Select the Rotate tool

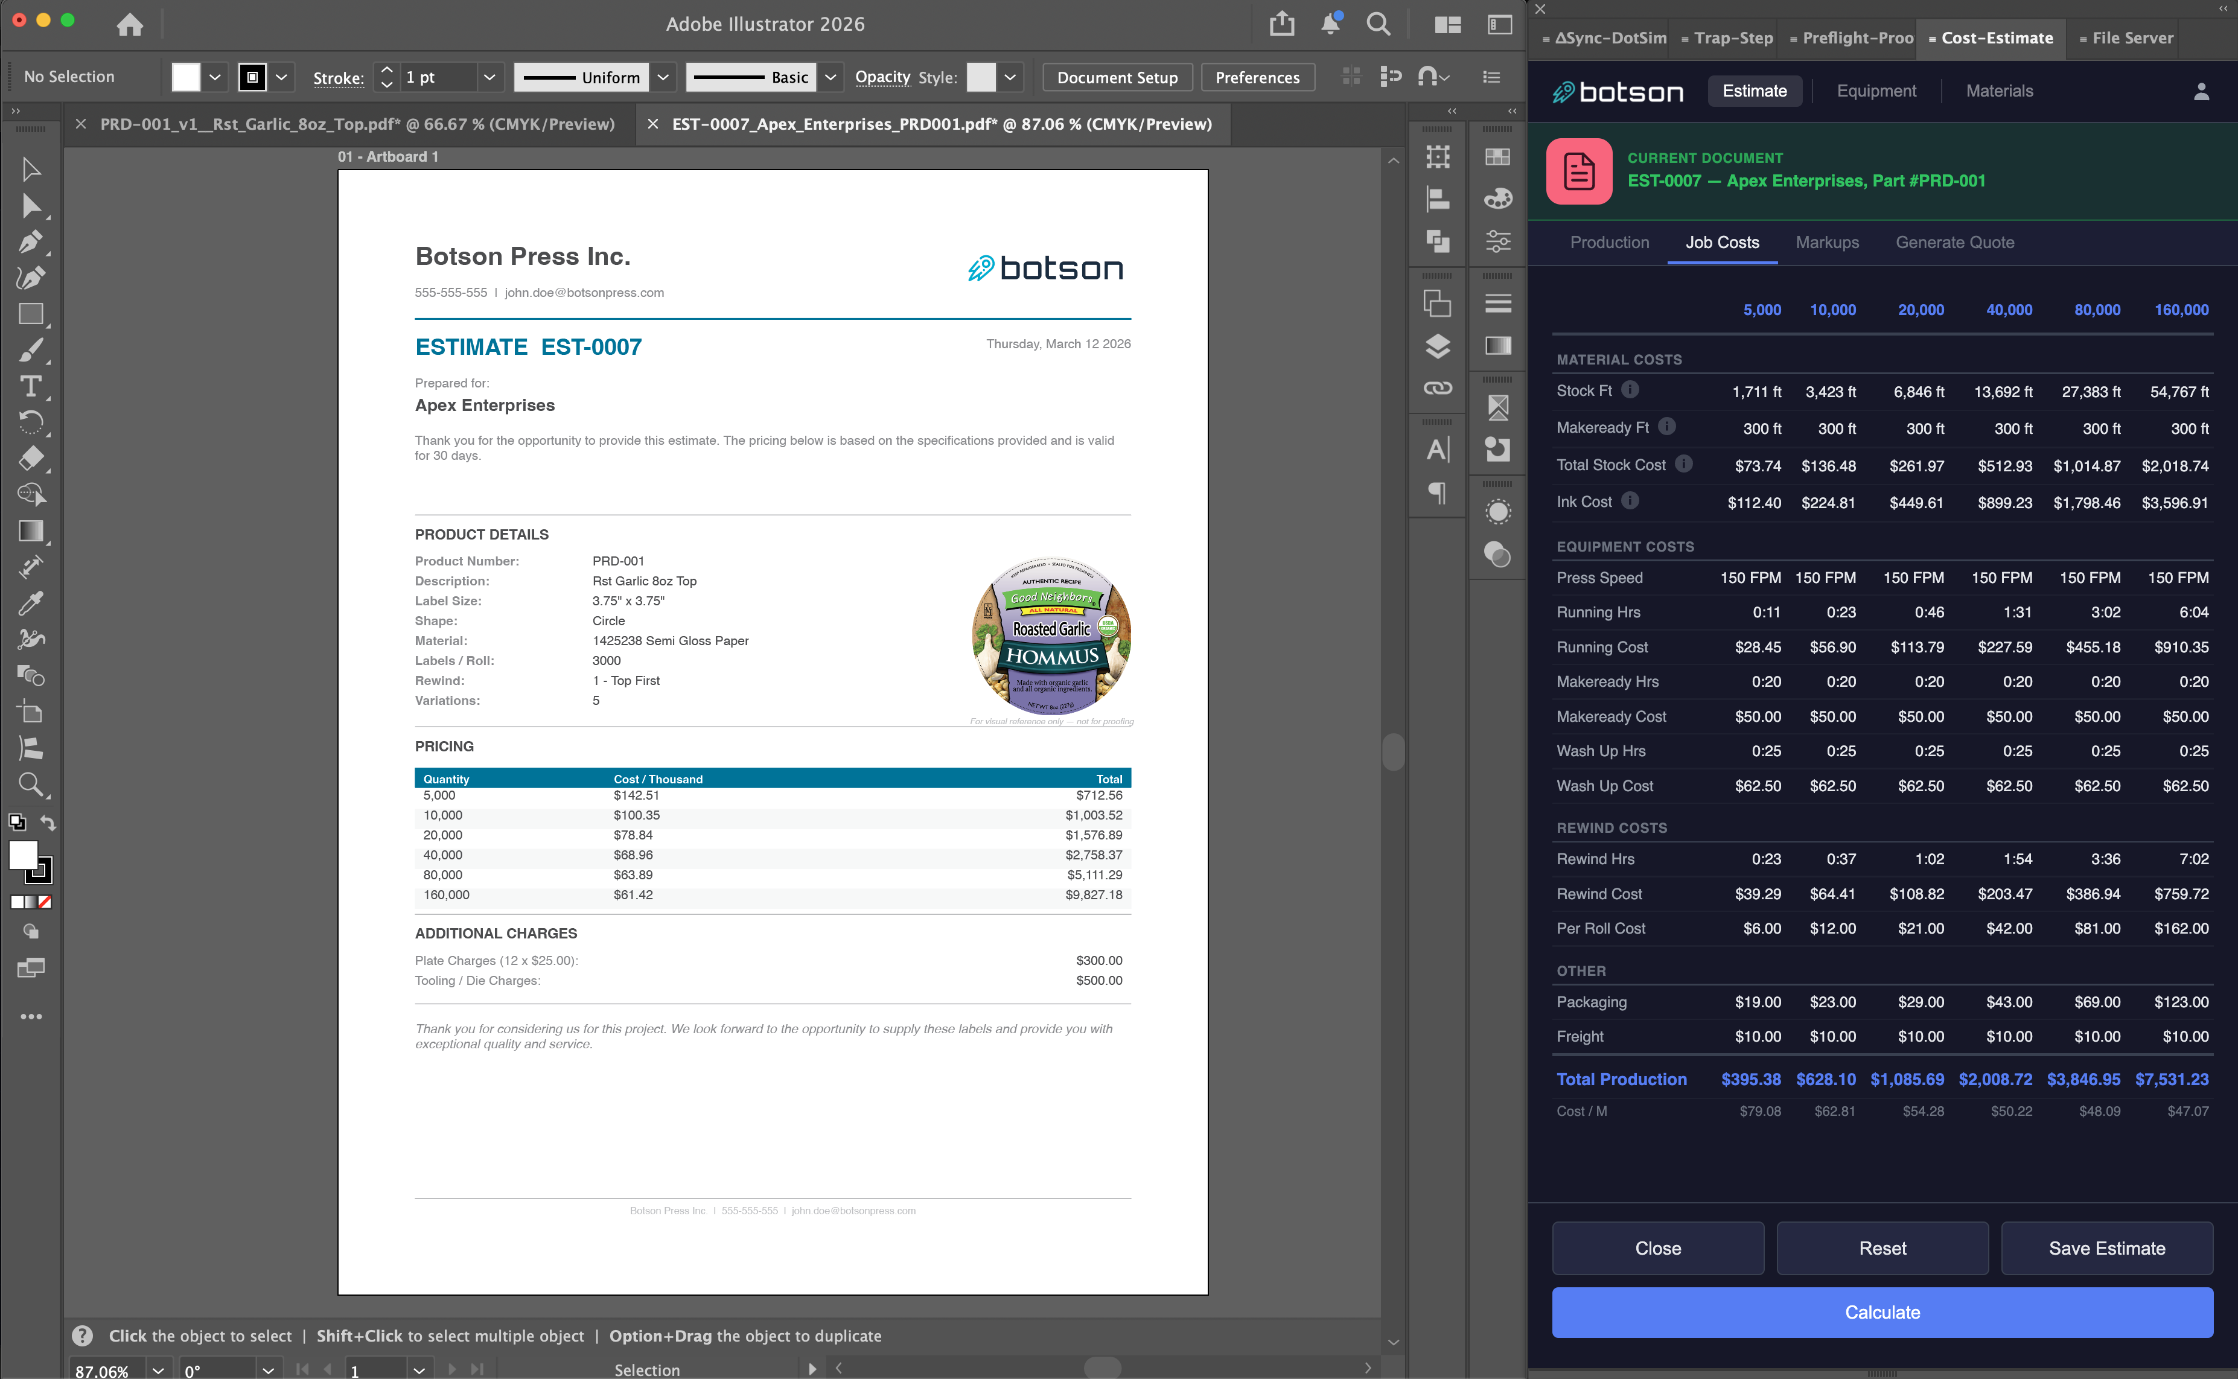tap(31, 422)
